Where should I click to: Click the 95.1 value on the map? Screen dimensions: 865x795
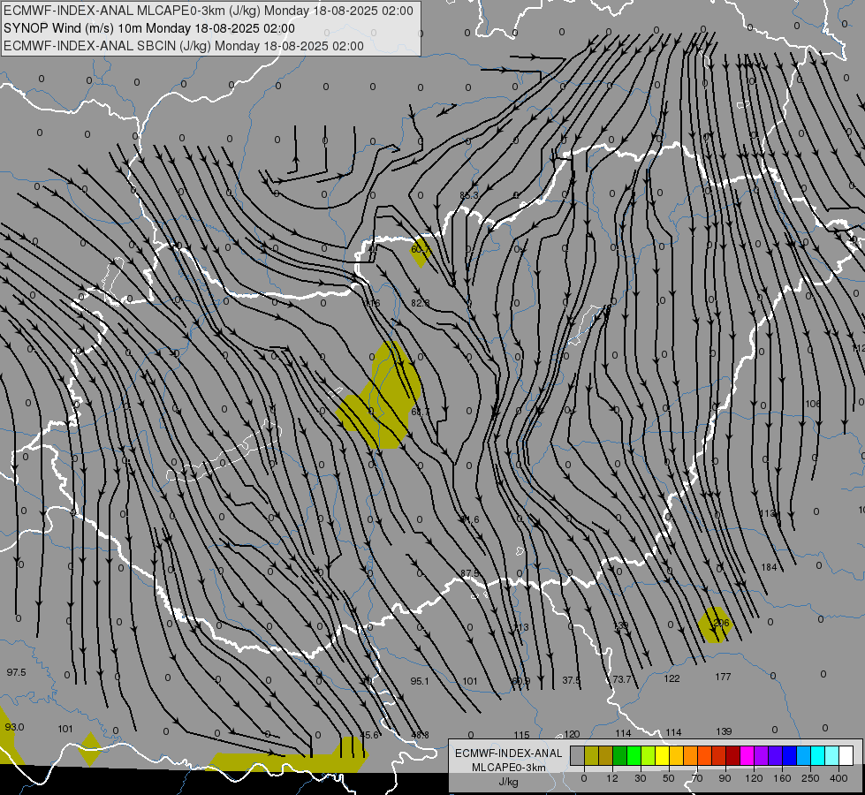[420, 681]
